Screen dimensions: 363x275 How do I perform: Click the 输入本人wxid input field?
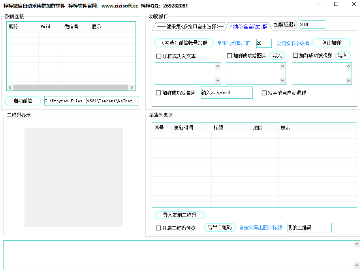(x=227, y=92)
